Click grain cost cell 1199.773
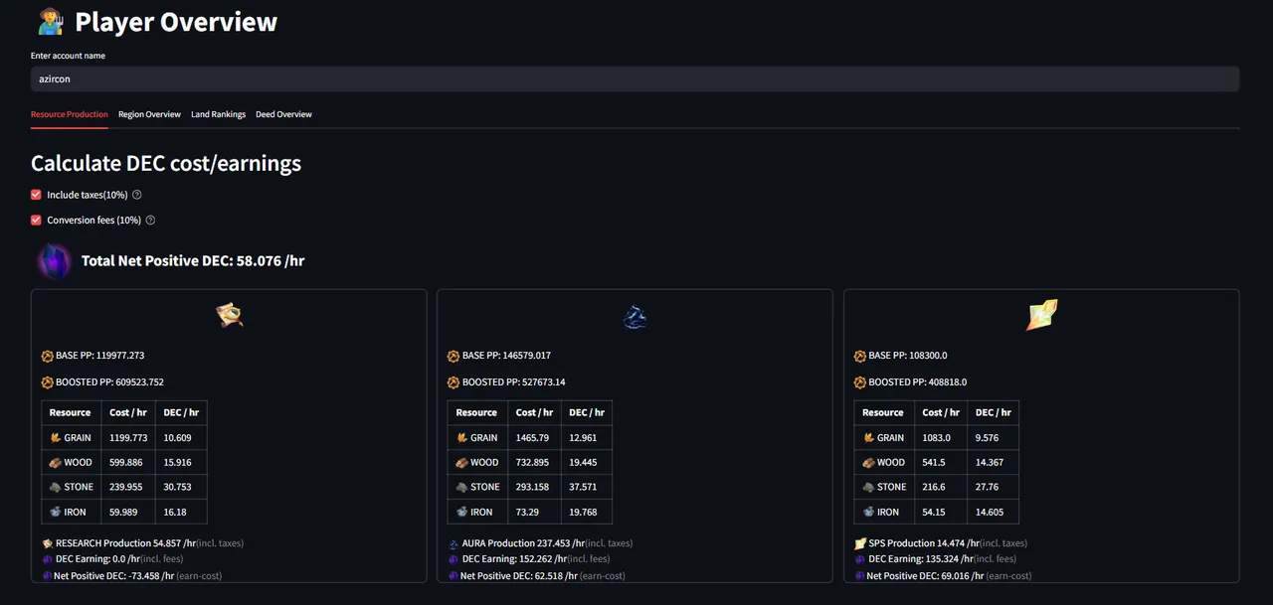Viewport: 1273px width, 605px height. (x=128, y=437)
